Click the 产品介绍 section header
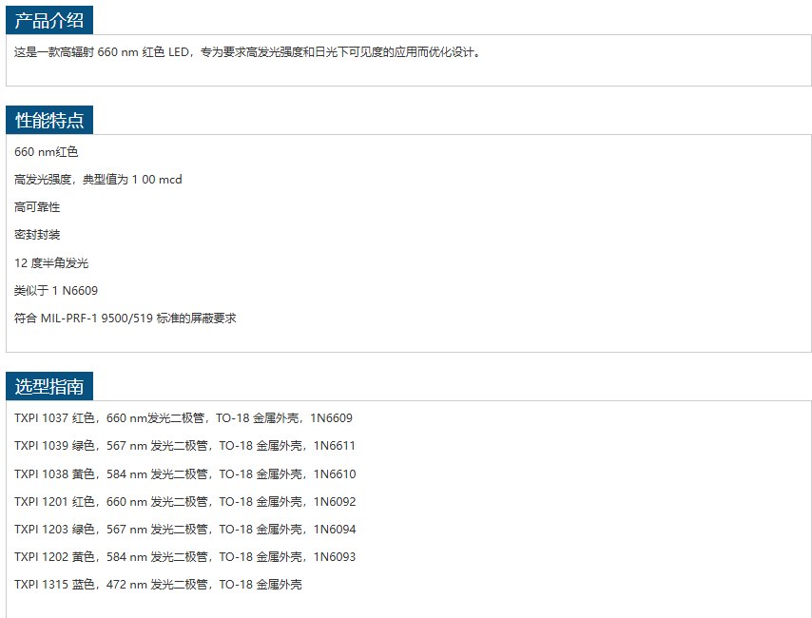 49,22
